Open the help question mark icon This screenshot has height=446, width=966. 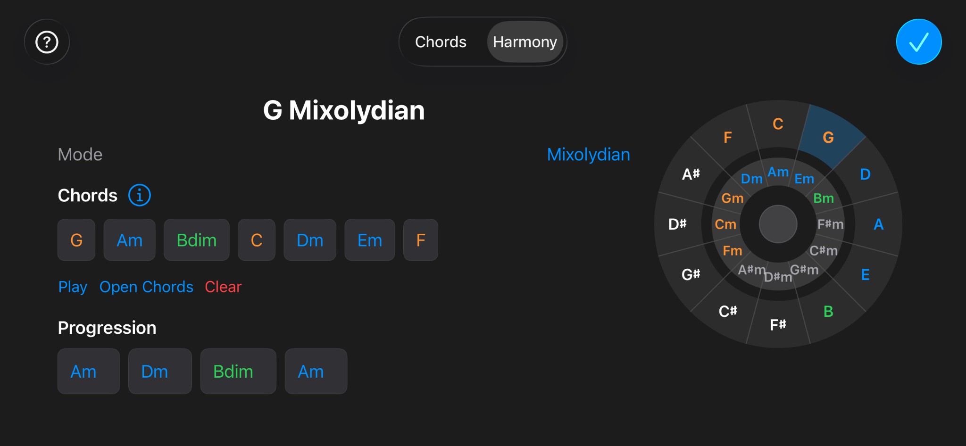click(x=47, y=42)
